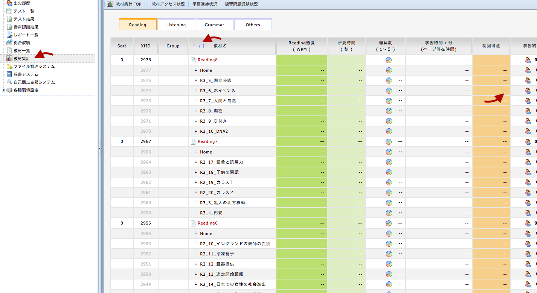Open the Others tab
537x293 pixels.
pos(253,25)
